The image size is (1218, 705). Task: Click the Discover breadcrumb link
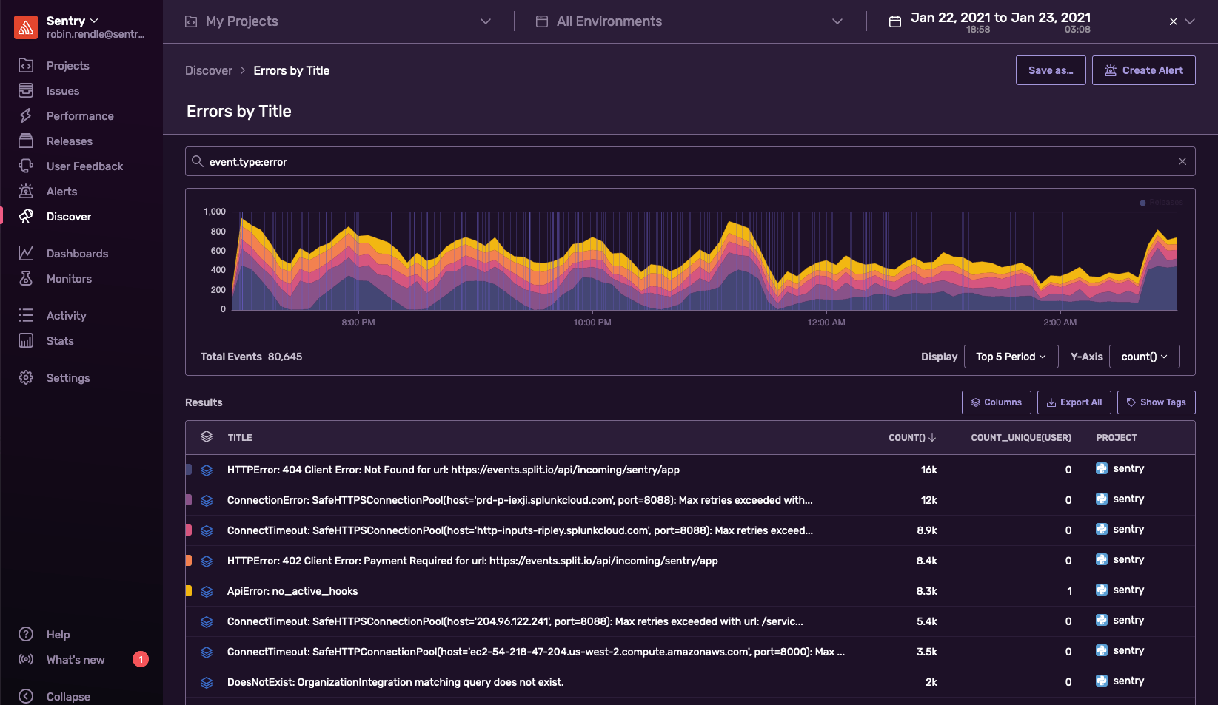(x=209, y=70)
